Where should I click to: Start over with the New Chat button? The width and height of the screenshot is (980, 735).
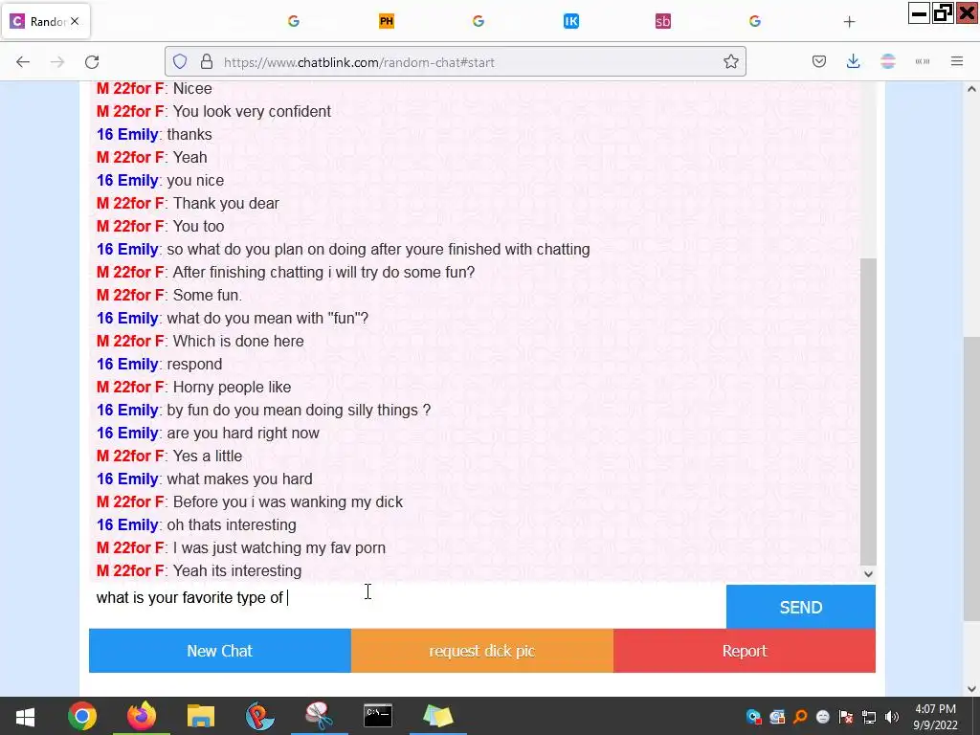click(x=220, y=651)
